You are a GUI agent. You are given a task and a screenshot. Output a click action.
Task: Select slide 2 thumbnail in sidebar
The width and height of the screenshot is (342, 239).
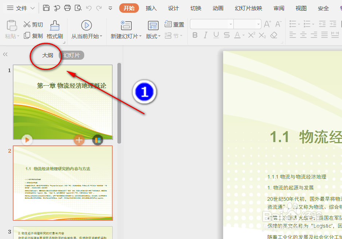click(x=63, y=183)
